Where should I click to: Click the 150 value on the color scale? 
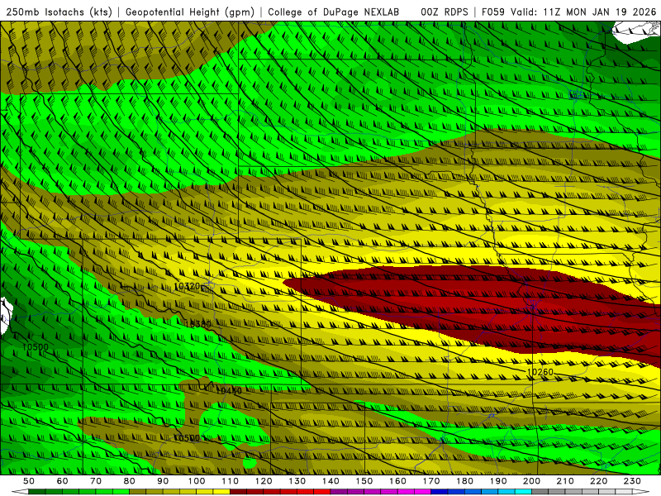coord(364,481)
